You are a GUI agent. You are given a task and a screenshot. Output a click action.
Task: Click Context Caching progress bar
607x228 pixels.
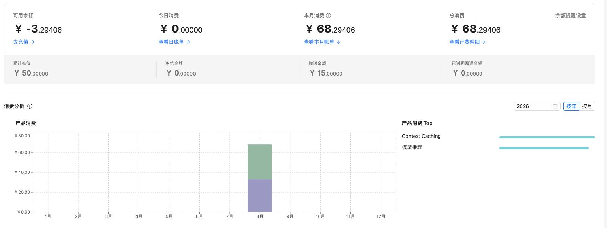click(x=547, y=137)
